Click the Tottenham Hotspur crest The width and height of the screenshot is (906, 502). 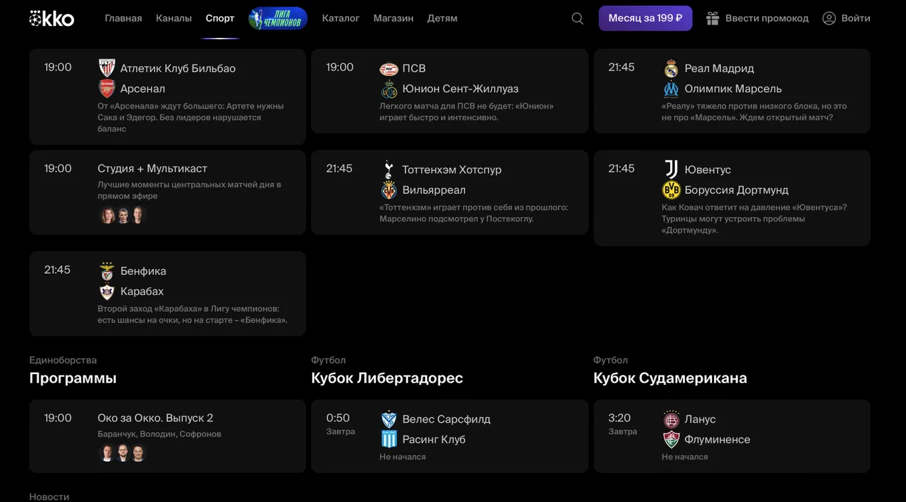388,170
